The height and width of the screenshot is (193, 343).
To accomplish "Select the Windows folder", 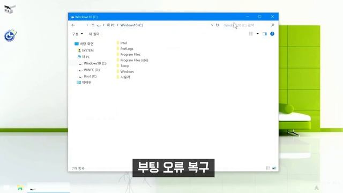I will point(125,71).
